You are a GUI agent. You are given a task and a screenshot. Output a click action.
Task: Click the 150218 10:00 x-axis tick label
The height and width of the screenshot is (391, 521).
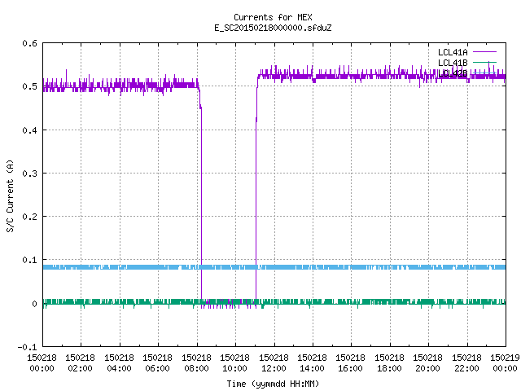pos(234,362)
